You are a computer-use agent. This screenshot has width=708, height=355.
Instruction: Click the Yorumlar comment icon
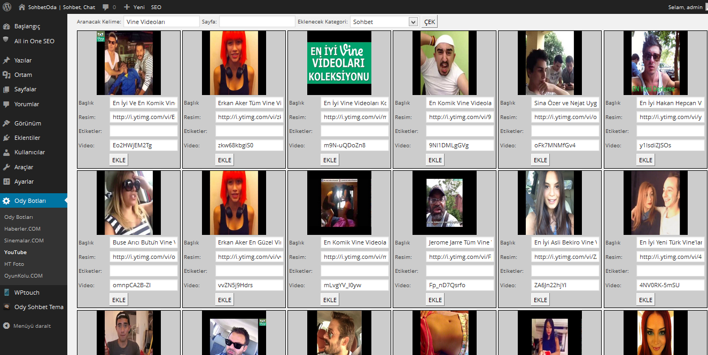6,104
